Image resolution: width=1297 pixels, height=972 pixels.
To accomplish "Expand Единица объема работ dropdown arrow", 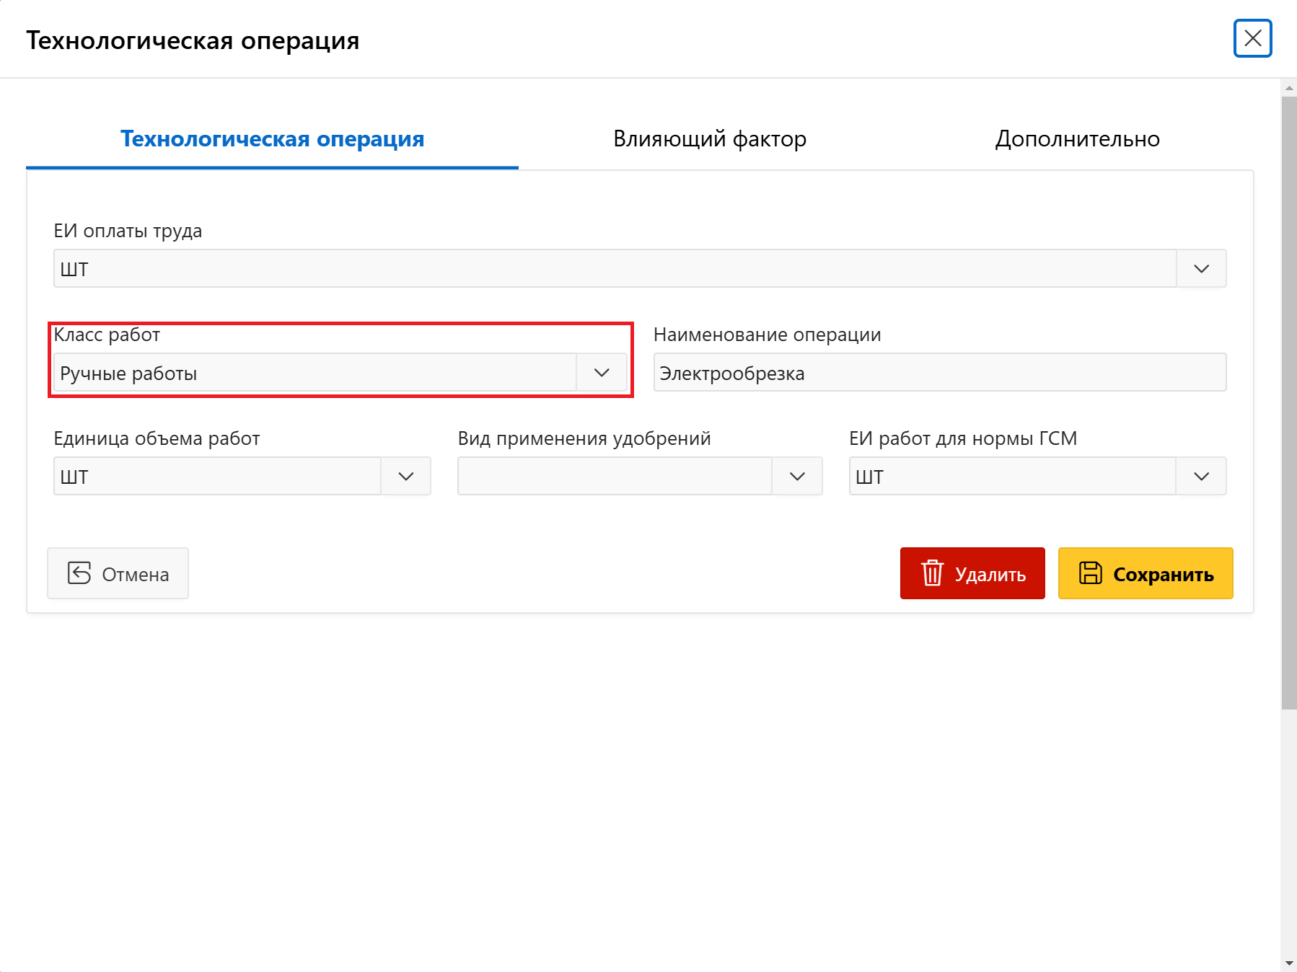I will pos(406,477).
